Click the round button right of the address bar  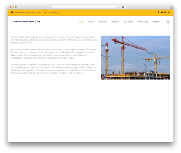(x=123, y=7)
